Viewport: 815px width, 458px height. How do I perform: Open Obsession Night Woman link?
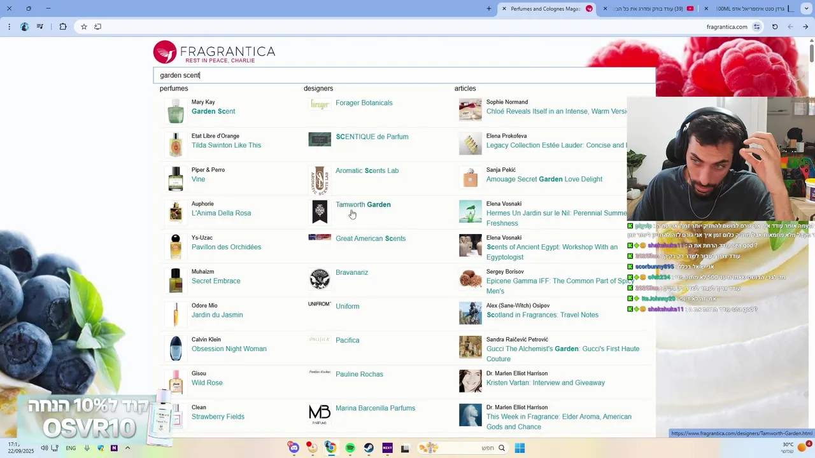pos(229,349)
